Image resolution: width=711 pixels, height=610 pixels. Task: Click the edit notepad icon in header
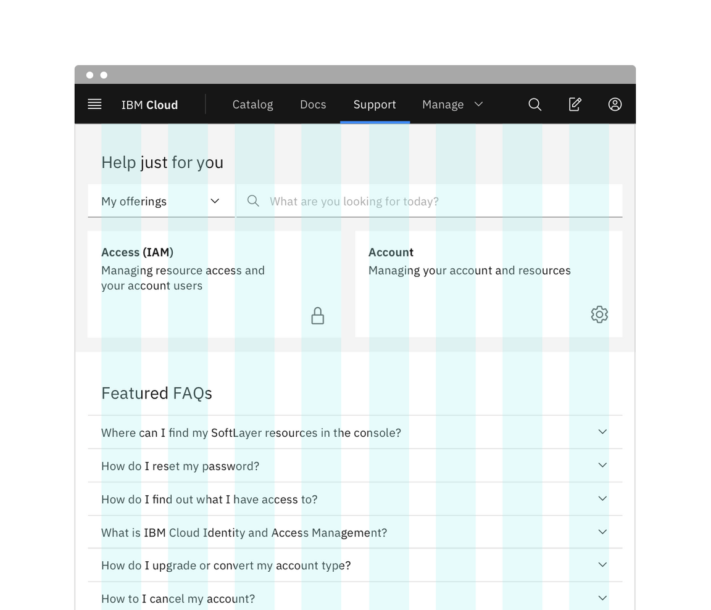pos(575,104)
